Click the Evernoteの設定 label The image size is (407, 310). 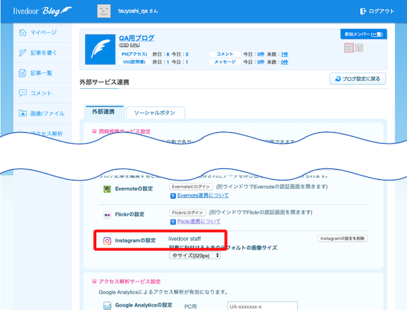[134, 189]
